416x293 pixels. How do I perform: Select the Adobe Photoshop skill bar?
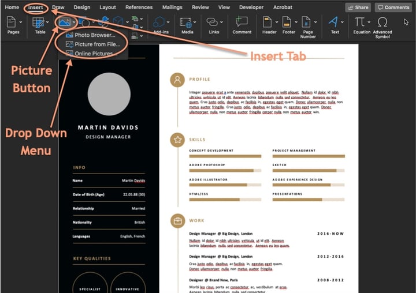[225, 171]
